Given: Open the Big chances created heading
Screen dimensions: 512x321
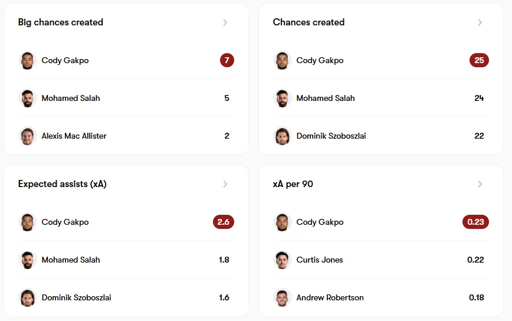Looking at the screenshot, I should coord(61,22).
